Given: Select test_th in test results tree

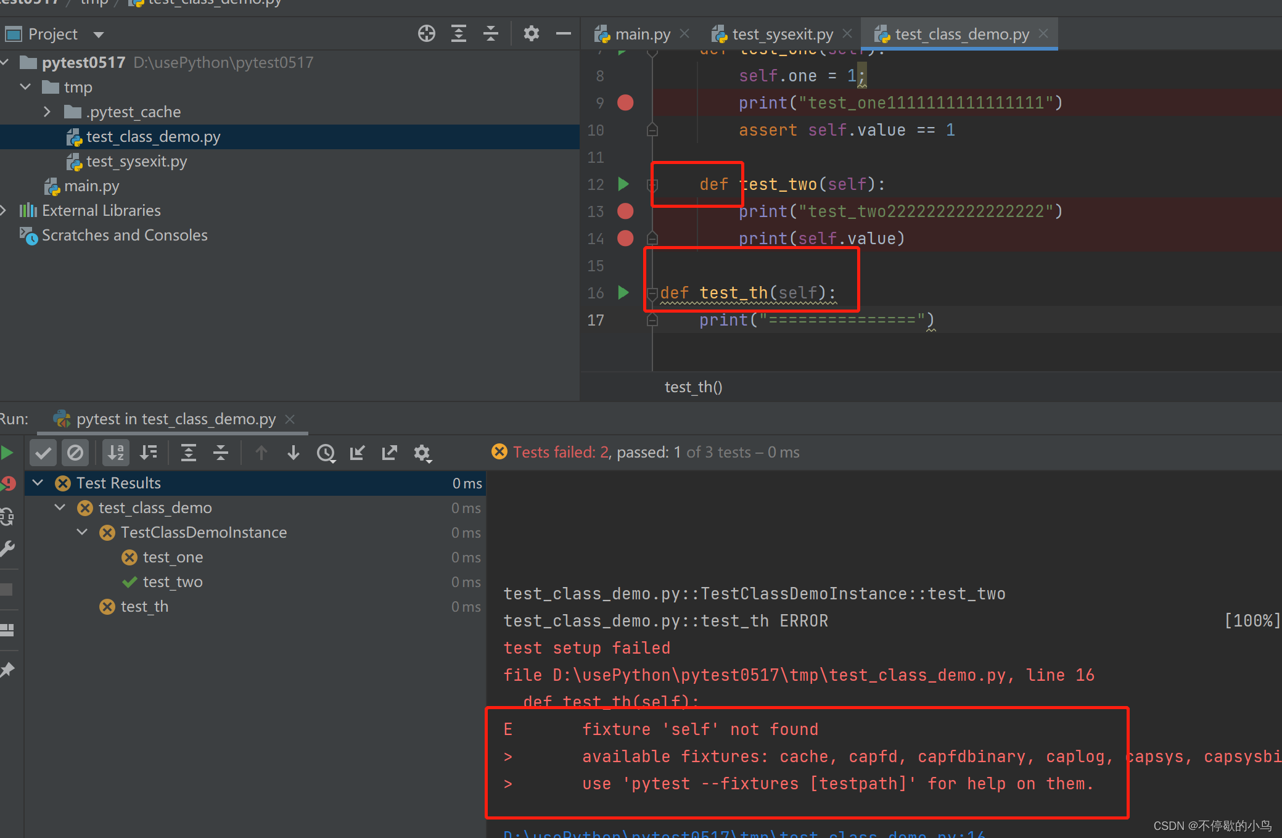Looking at the screenshot, I should [144, 607].
